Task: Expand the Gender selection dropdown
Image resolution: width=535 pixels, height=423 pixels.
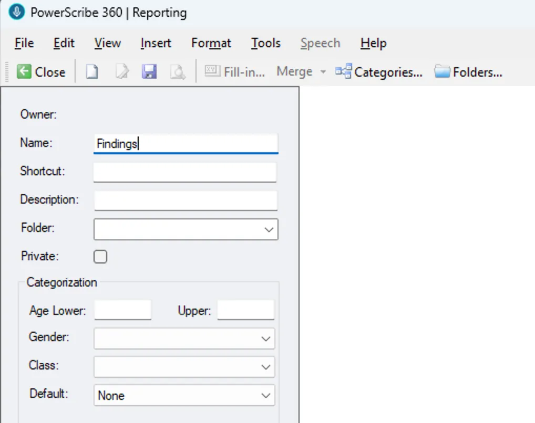Action: click(x=265, y=339)
